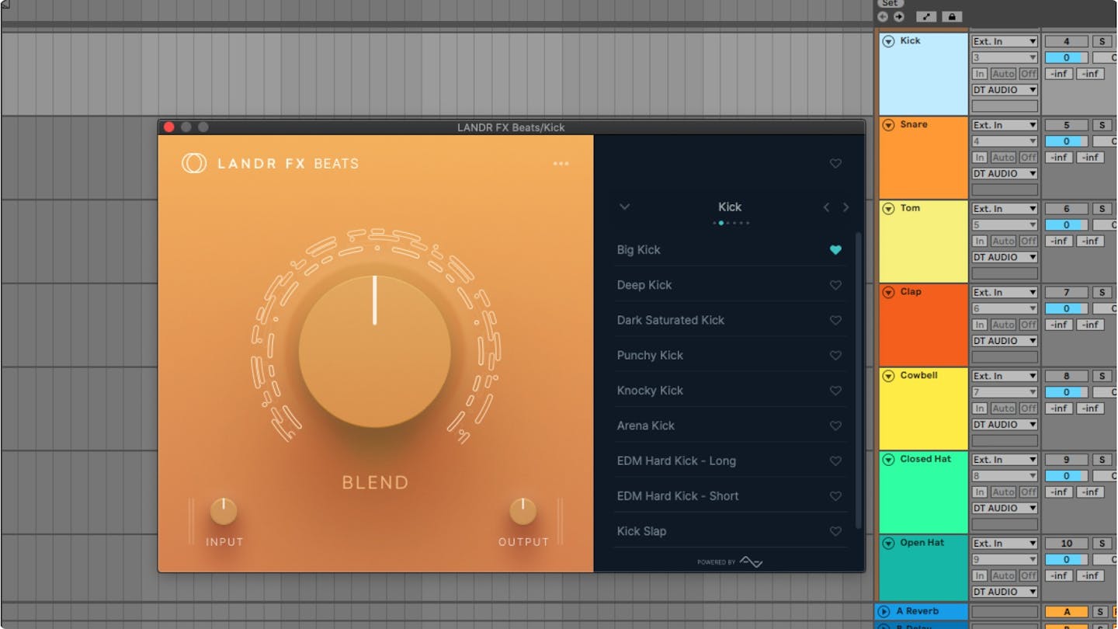
Task: Click the Clap track volume field showing 0
Action: tap(1066, 308)
